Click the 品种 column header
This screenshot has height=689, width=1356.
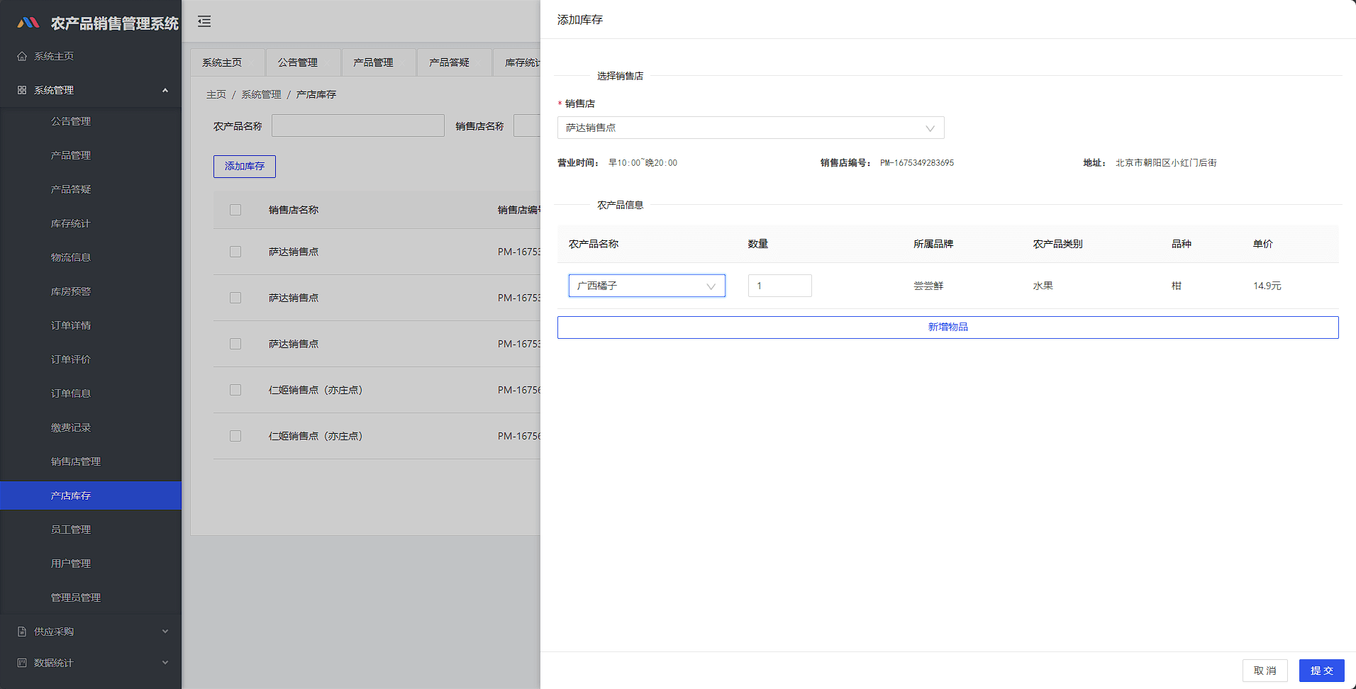1182,244
